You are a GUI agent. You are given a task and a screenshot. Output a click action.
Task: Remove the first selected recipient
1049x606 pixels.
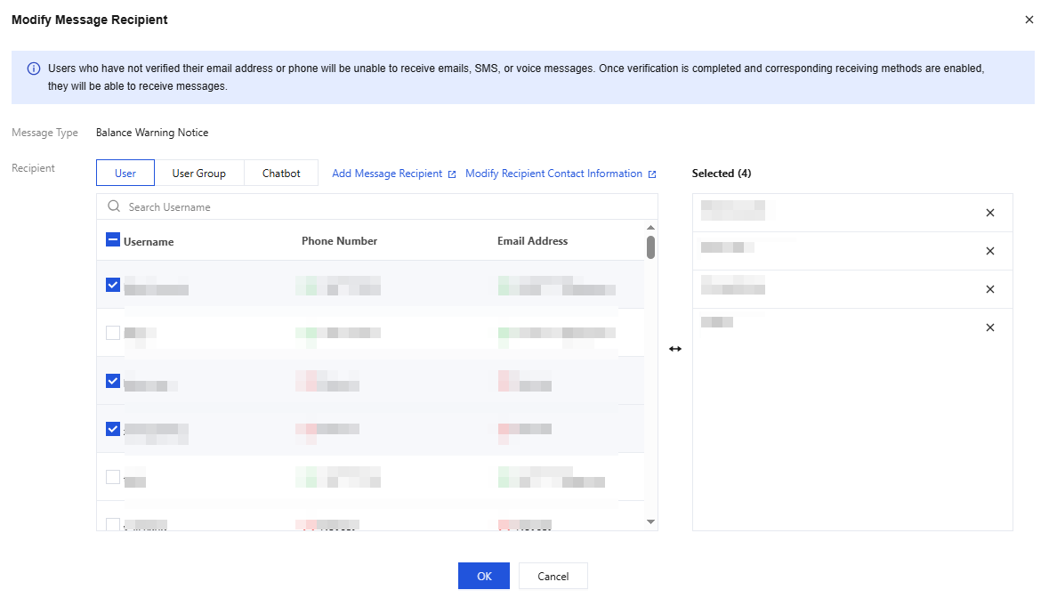coord(990,213)
